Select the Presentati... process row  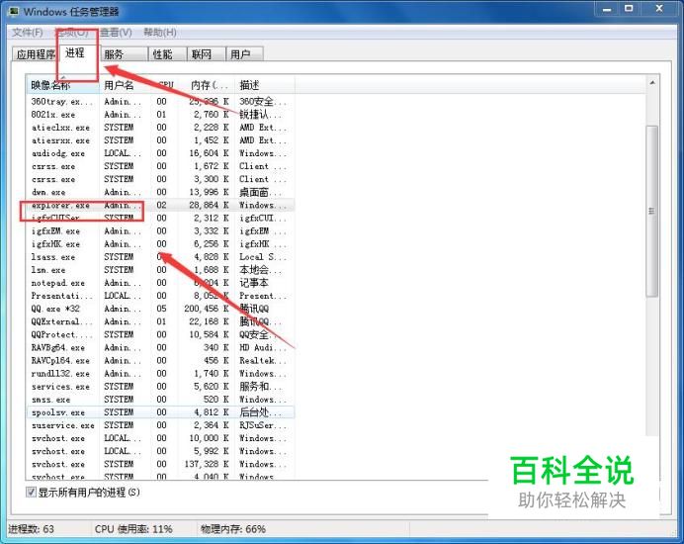click(160, 296)
